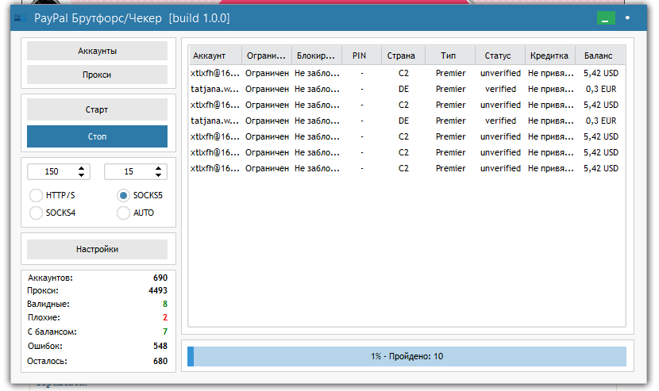Click the Кредитка column header
This screenshot has width=659, height=391.
tap(550, 56)
